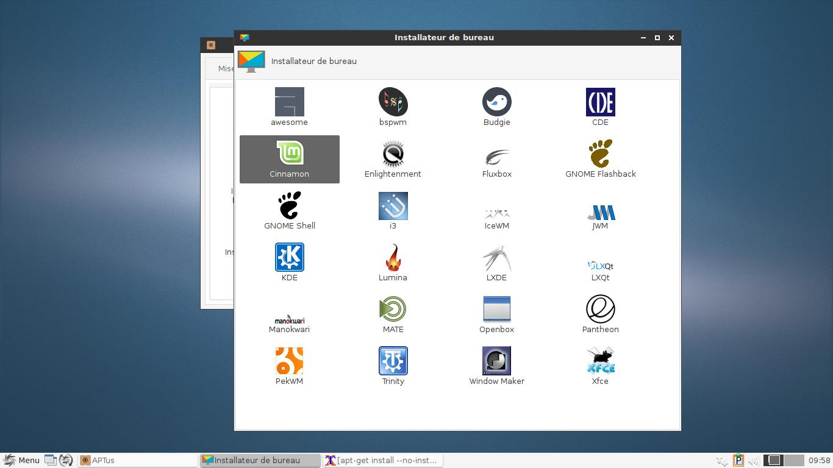Click the APTus window title bar icon
Image resolution: width=833 pixels, height=468 pixels.
[211, 45]
